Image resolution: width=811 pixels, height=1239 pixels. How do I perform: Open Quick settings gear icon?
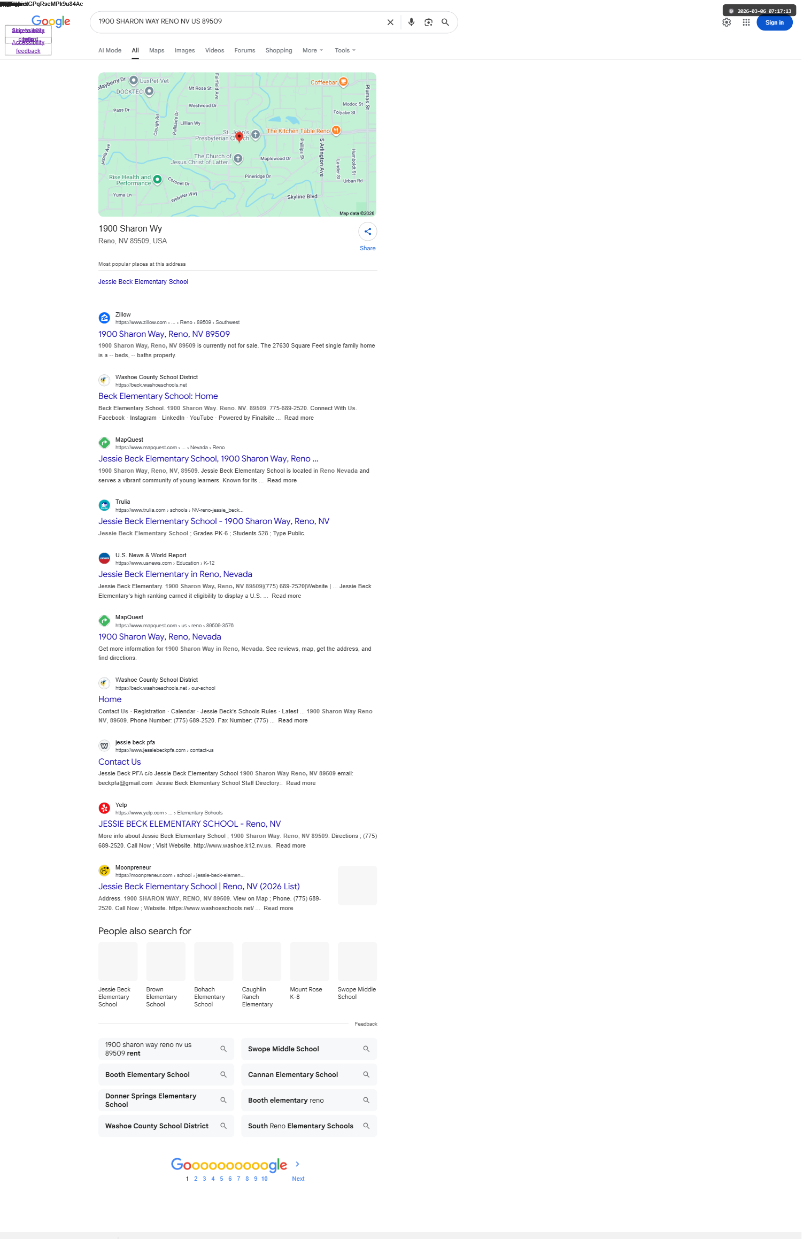tap(727, 22)
